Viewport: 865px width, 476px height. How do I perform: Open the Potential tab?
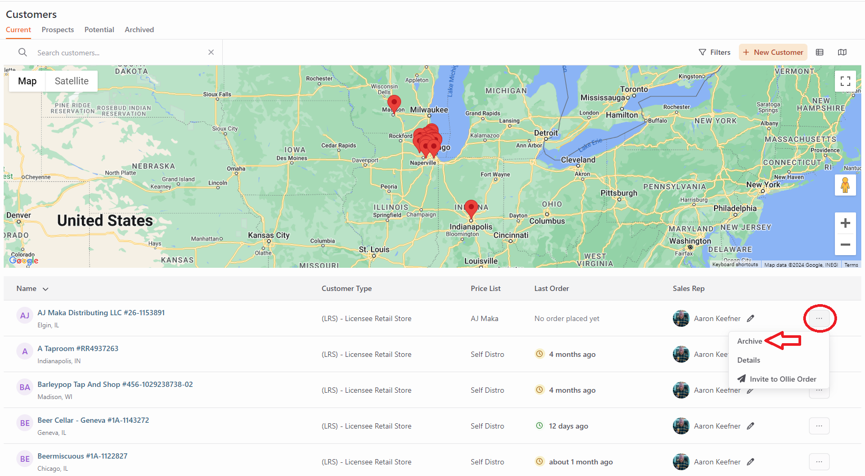(99, 30)
